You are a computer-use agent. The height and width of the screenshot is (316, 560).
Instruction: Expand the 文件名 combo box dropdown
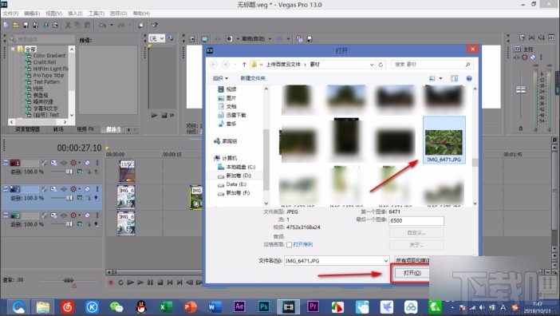coord(386,261)
